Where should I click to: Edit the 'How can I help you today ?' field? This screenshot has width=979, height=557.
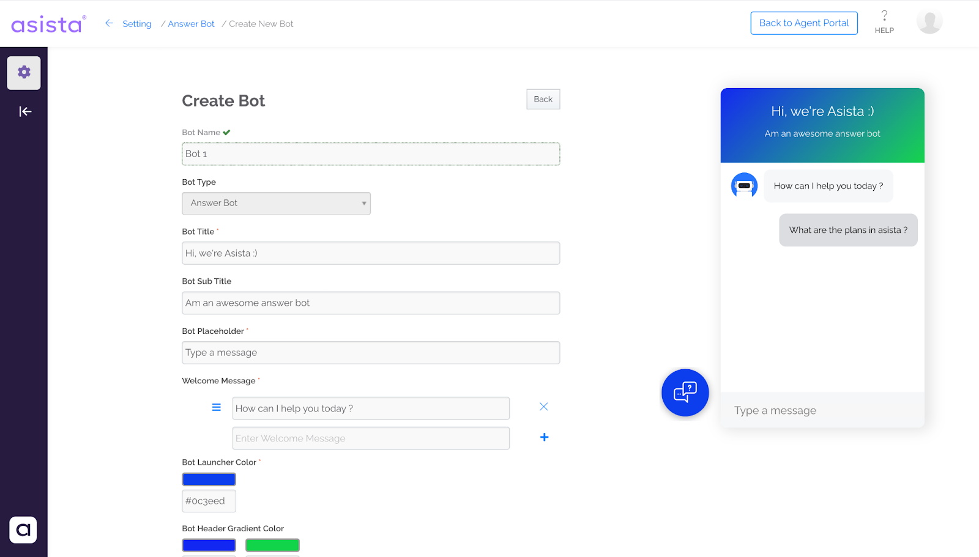[371, 408]
